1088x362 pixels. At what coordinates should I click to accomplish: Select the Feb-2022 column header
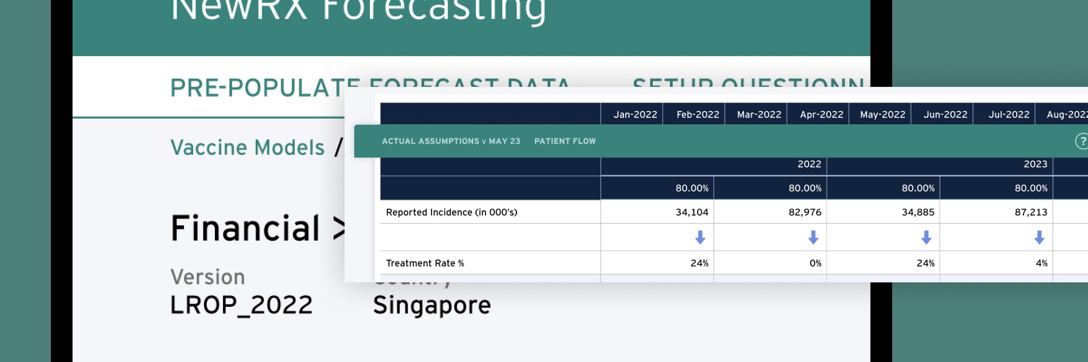[694, 114]
